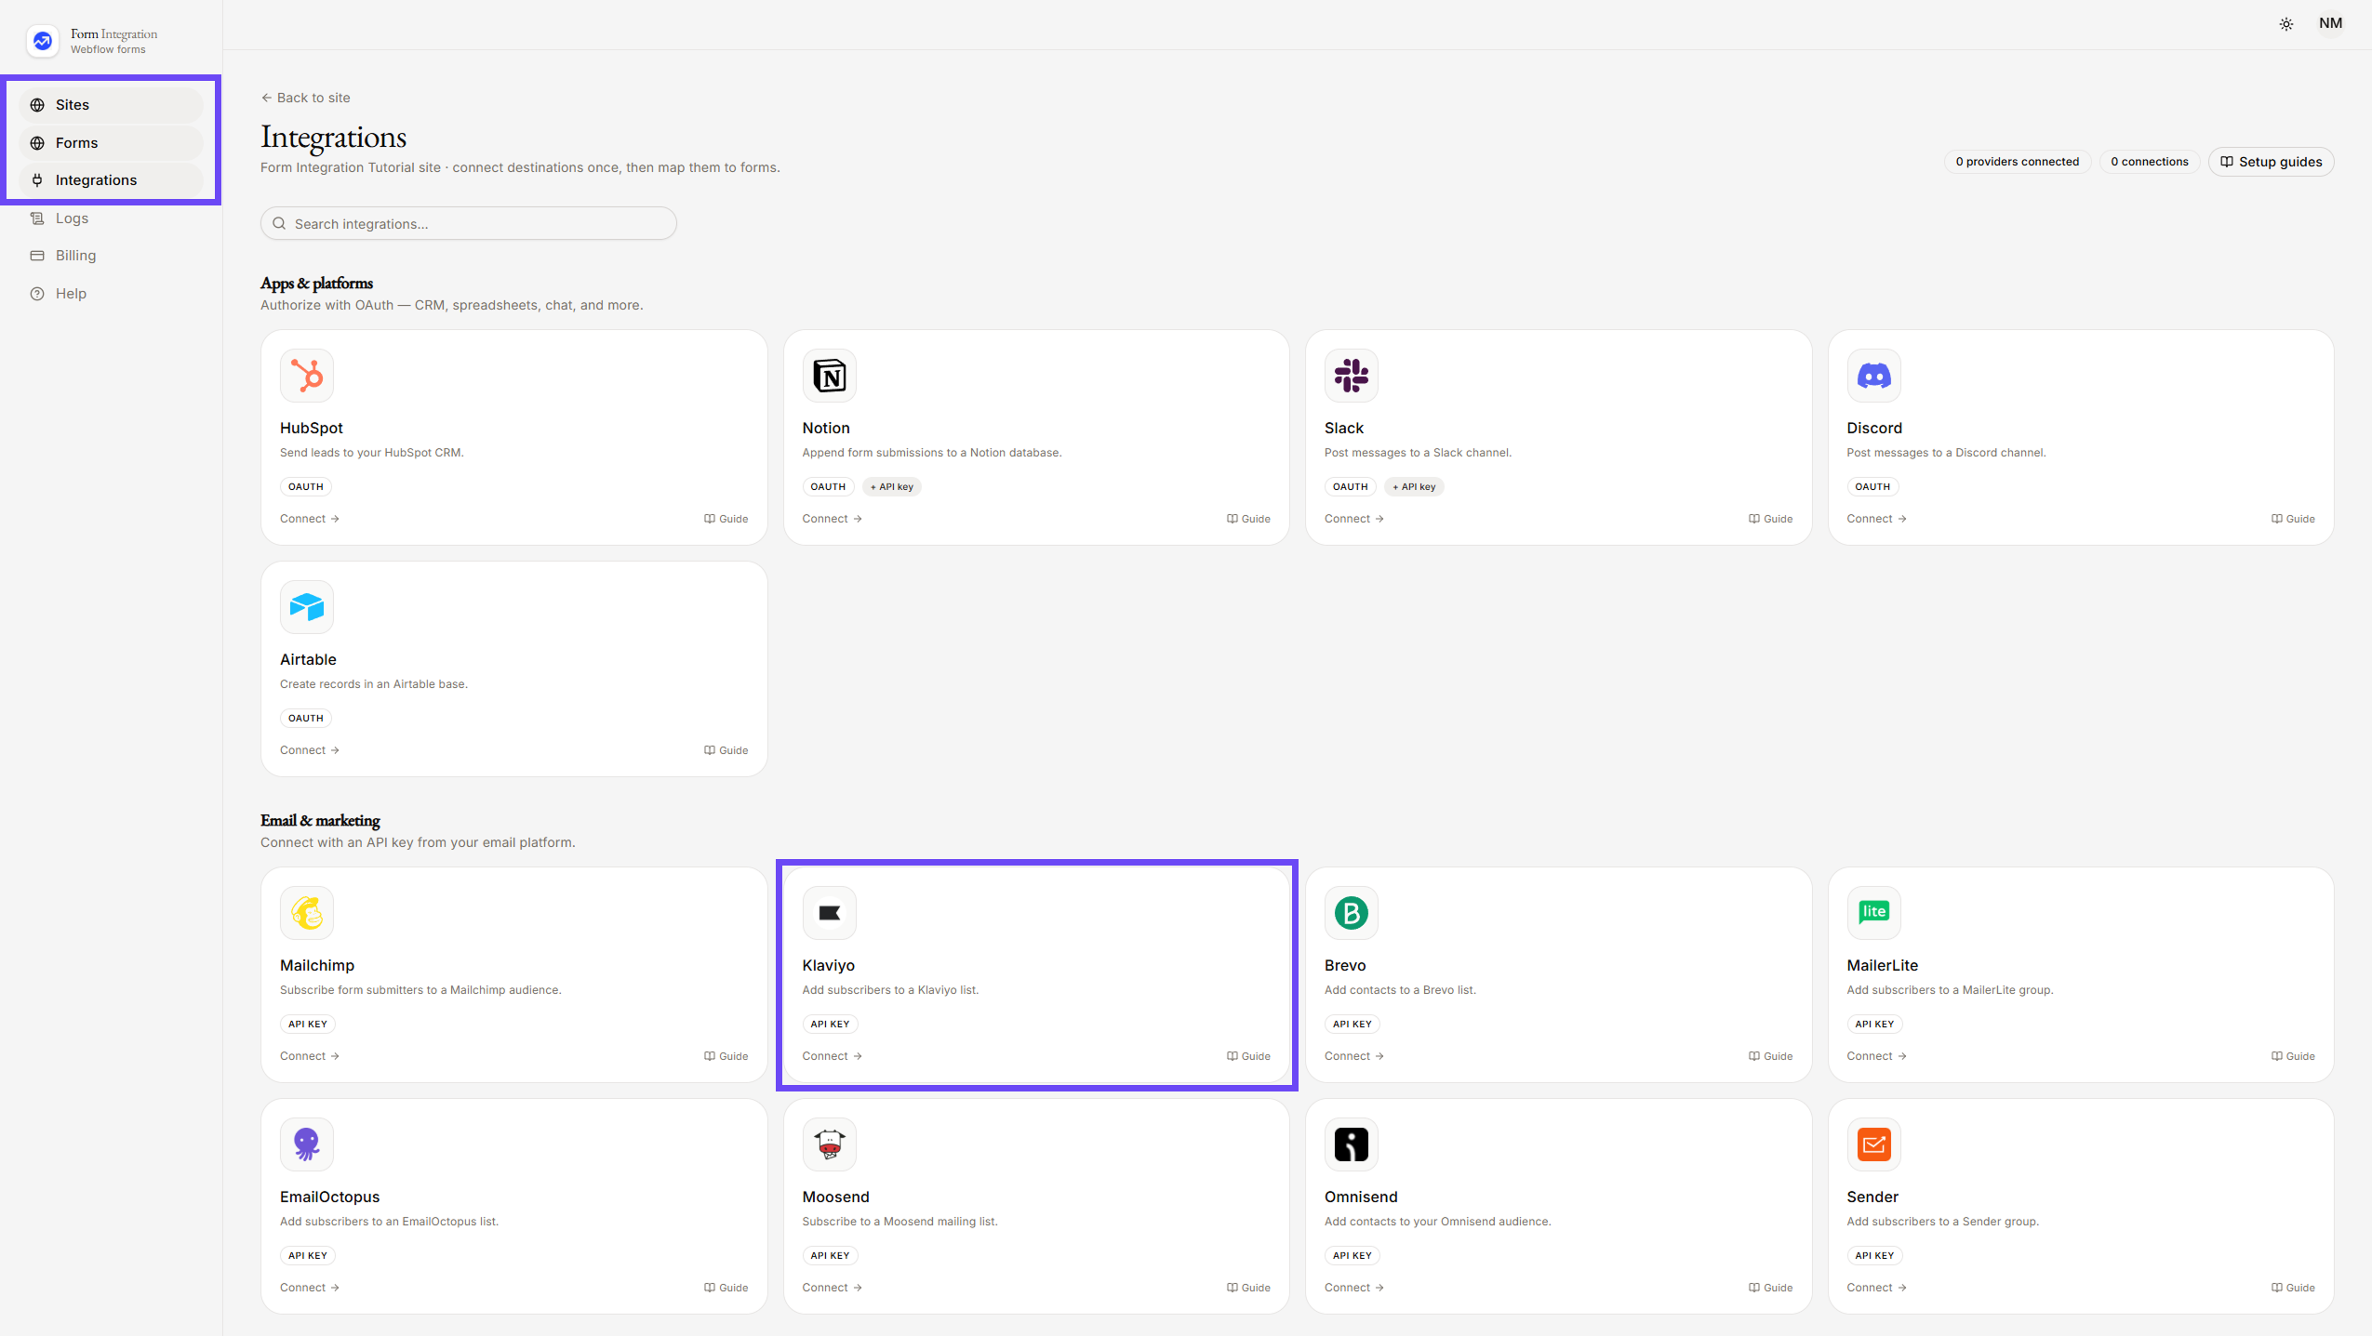Connect the Sender integration
2372x1336 pixels.
coord(1877,1288)
